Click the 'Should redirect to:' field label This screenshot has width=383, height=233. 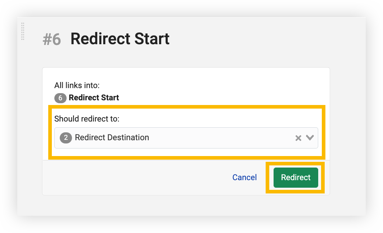pos(87,119)
